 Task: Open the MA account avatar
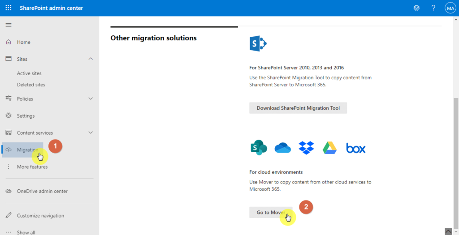pos(450,8)
